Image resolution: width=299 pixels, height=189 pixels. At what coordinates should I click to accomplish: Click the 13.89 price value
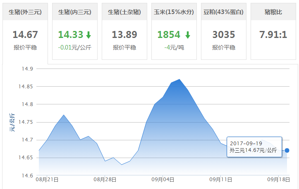124,34
